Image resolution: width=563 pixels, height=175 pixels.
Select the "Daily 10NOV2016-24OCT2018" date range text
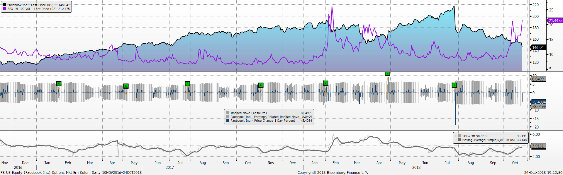[117, 172]
